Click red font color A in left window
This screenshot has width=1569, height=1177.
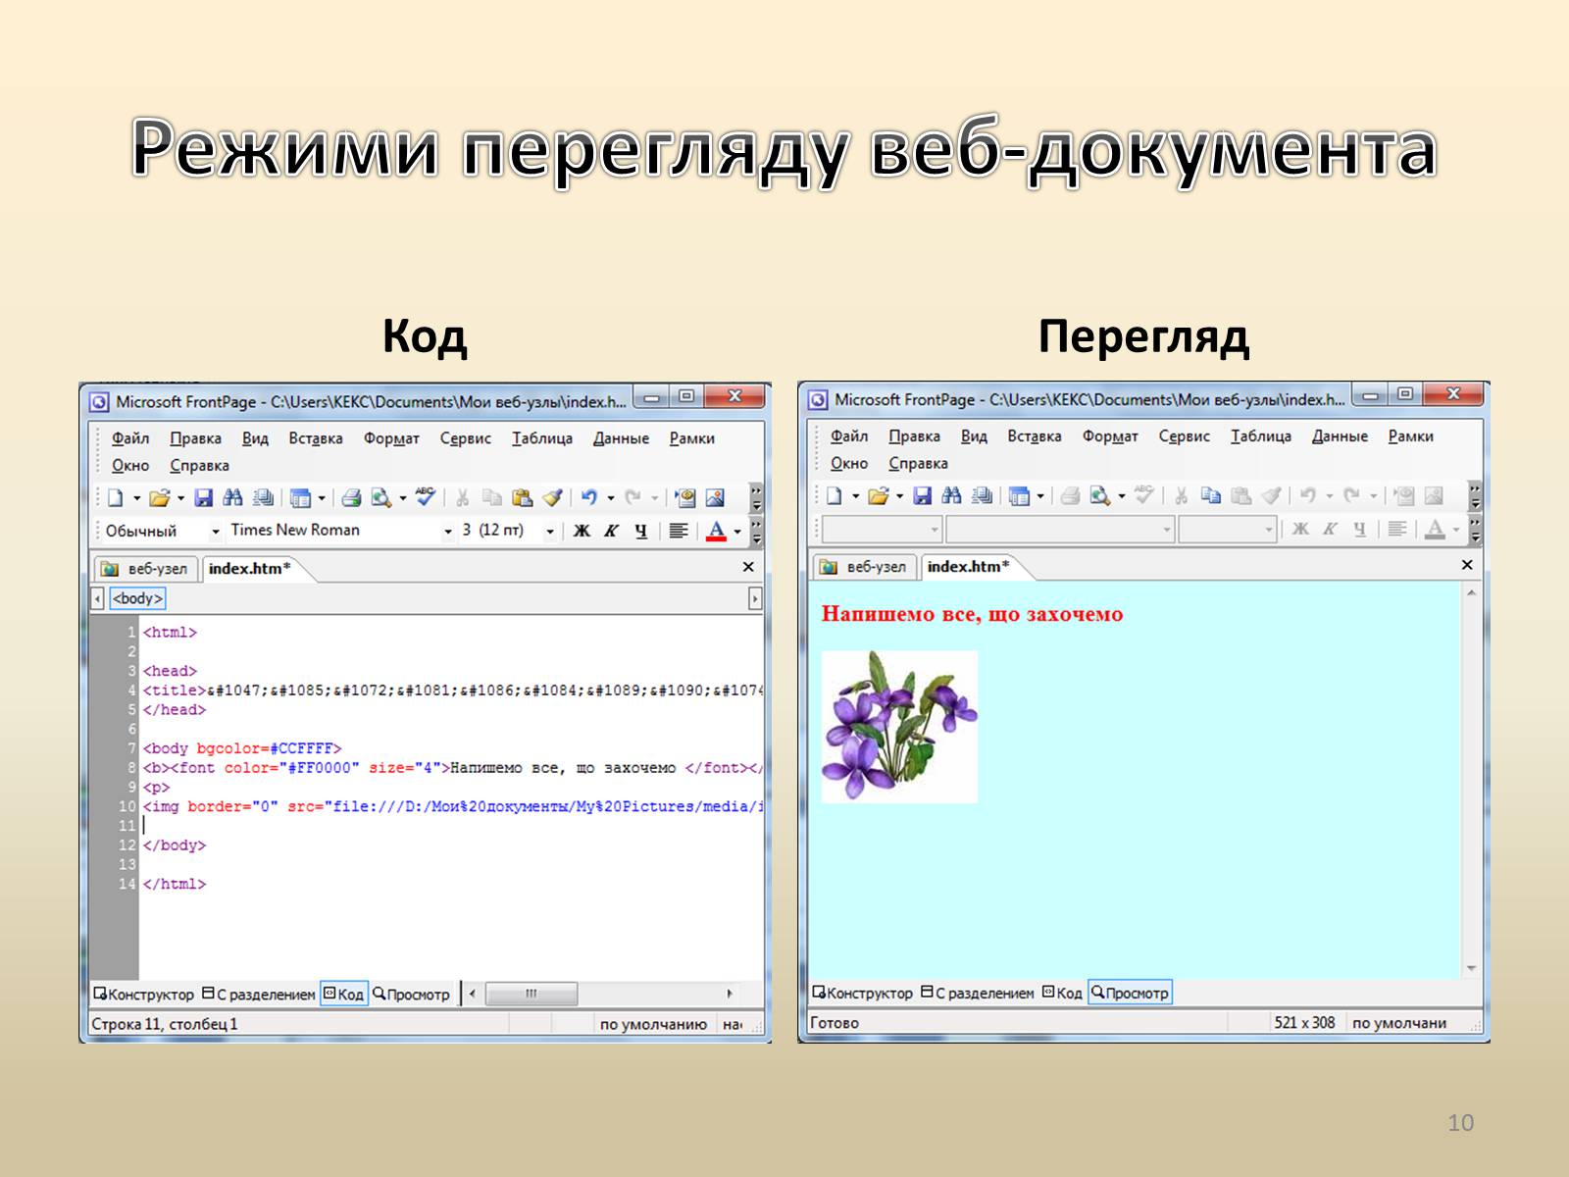click(x=716, y=531)
